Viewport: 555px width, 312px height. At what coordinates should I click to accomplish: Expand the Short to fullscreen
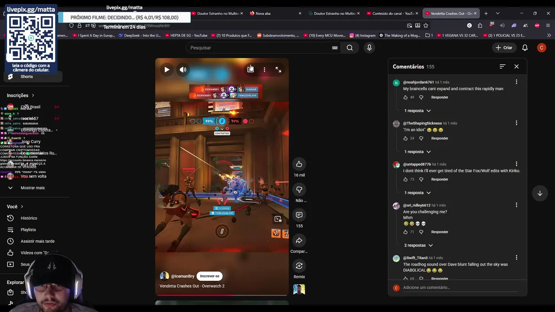tap(278, 69)
